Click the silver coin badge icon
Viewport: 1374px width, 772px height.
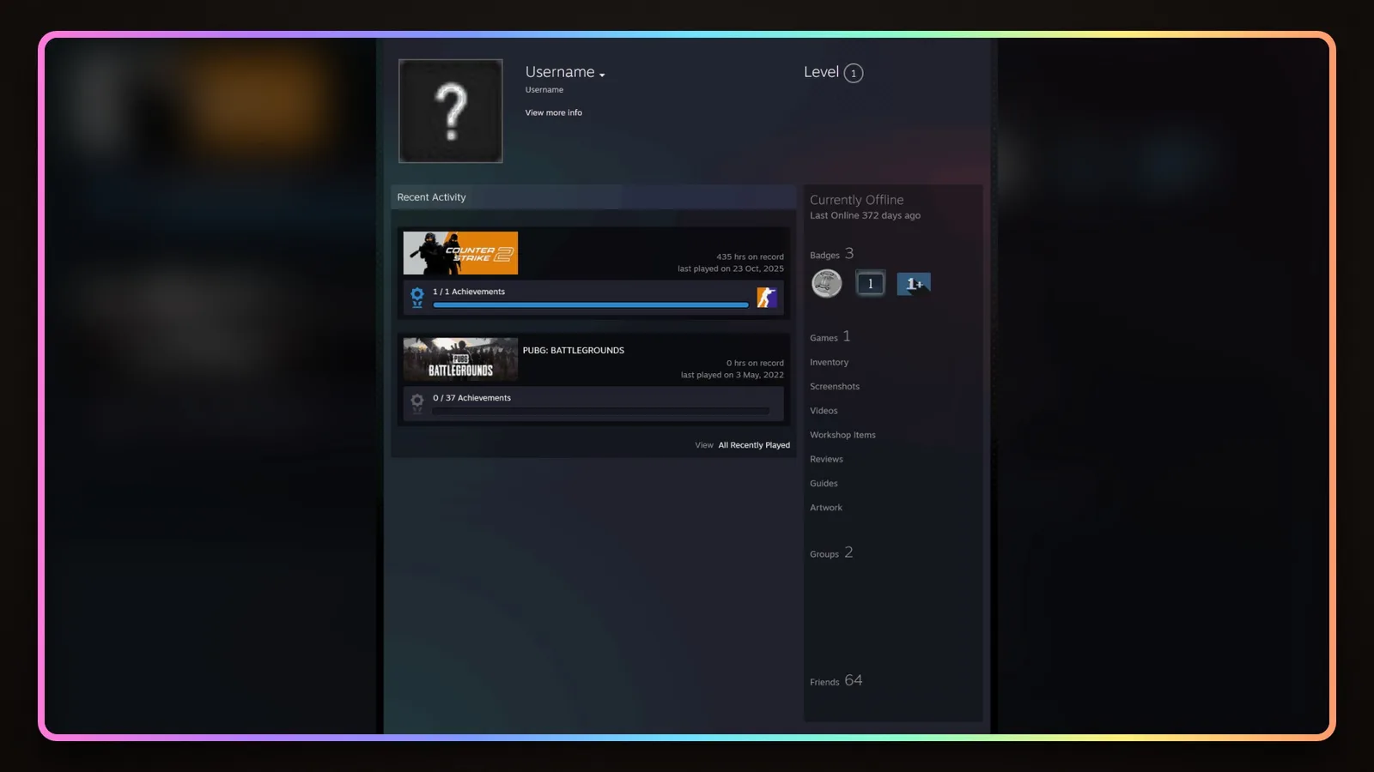pos(827,283)
